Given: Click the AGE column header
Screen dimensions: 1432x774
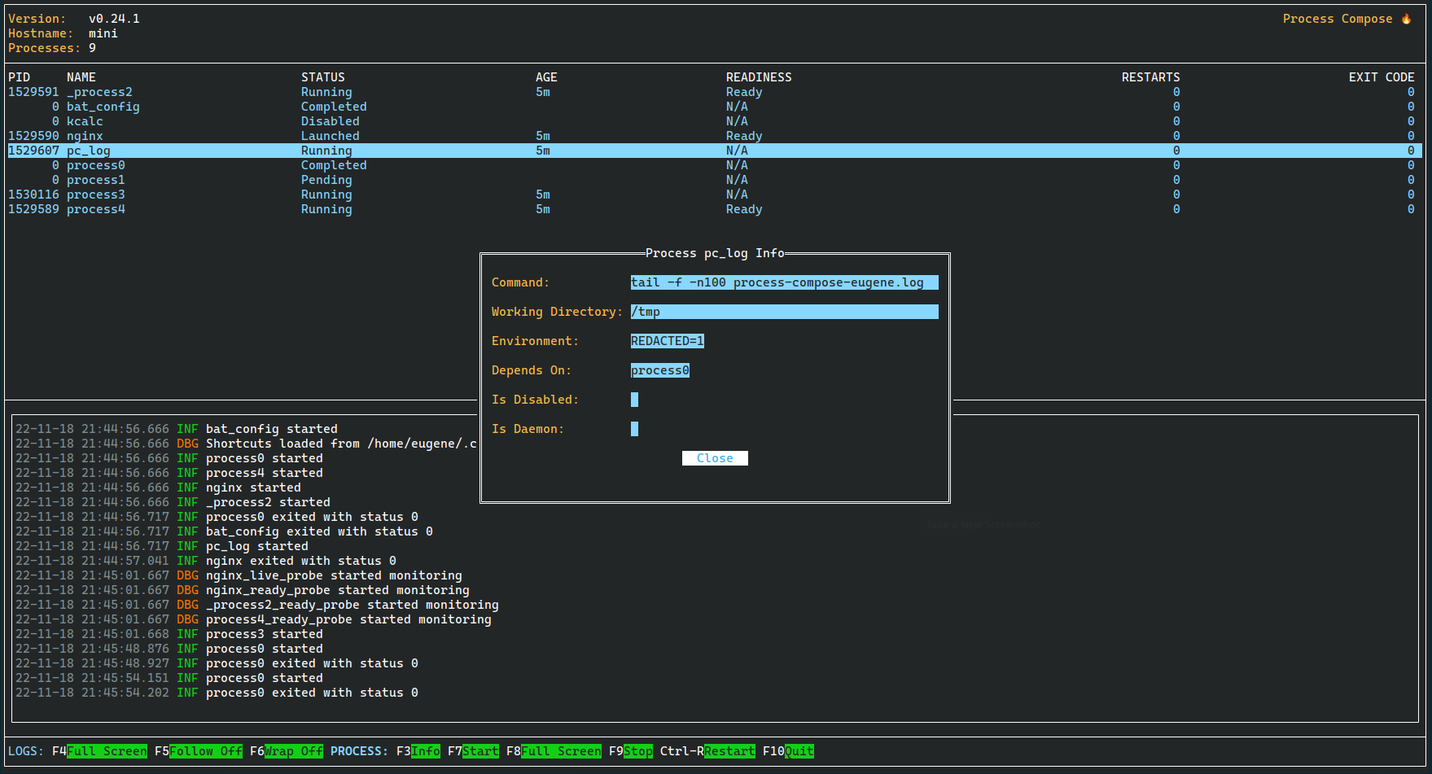Looking at the screenshot, I should point(546,77).
